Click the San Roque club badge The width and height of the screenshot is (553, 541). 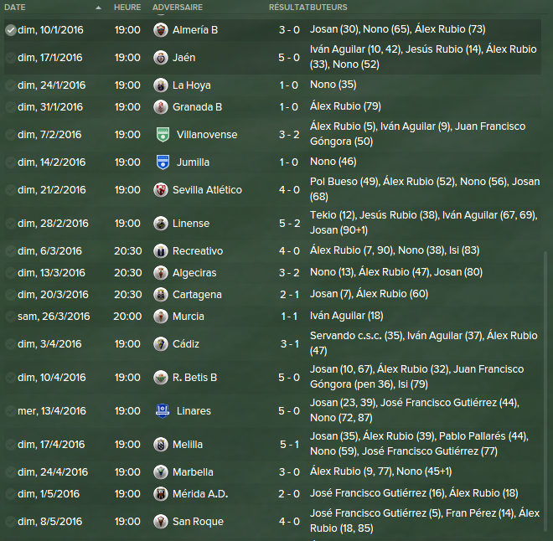tap(161, 522)
